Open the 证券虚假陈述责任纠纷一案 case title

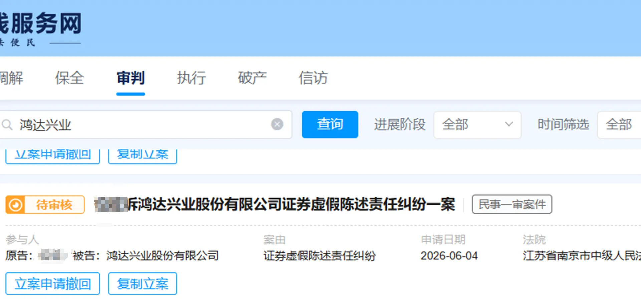[x=275, y=204]
